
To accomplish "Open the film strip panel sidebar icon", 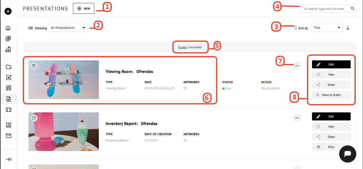I will pos(8,110).
